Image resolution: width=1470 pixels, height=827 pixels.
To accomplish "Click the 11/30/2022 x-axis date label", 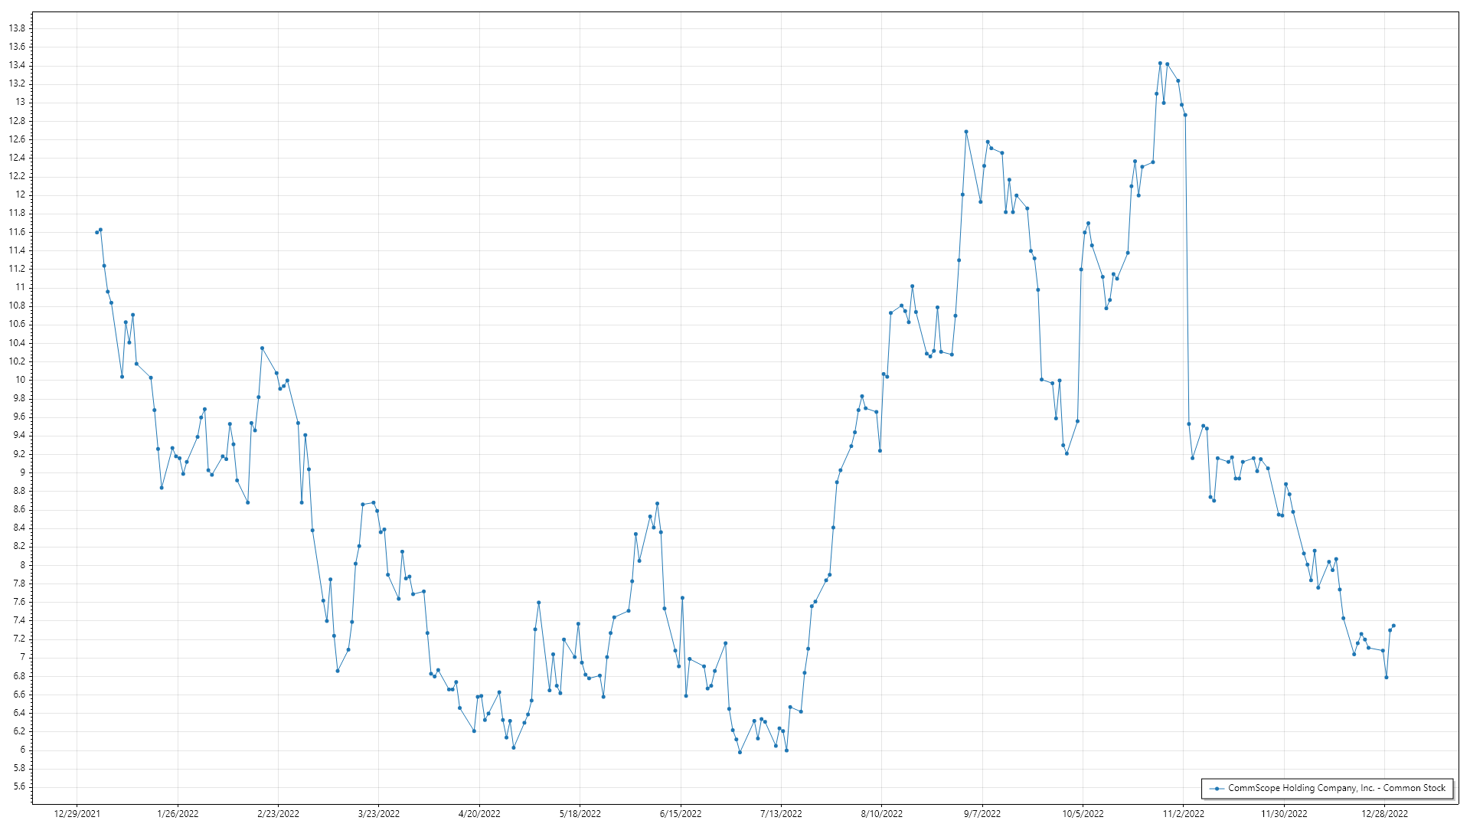I will pos(1285,814).
